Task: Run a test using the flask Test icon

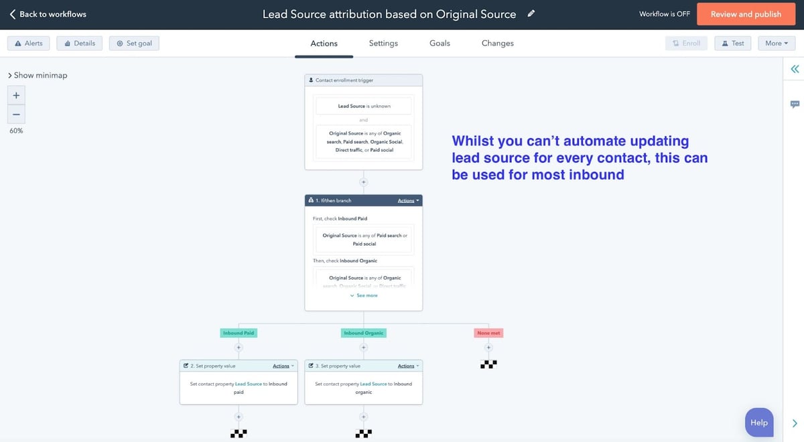Action: (x=726, y=42)
